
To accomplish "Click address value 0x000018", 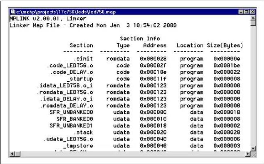I will (x=153, y=126).
